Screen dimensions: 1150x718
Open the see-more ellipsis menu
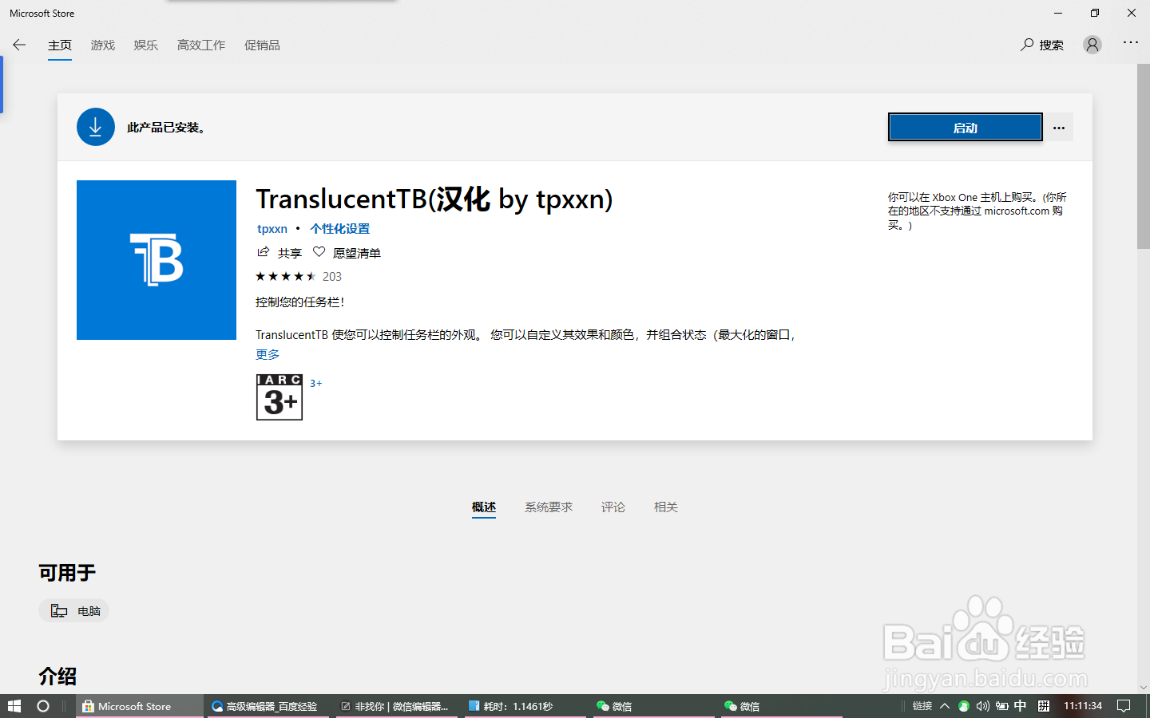1131,44
